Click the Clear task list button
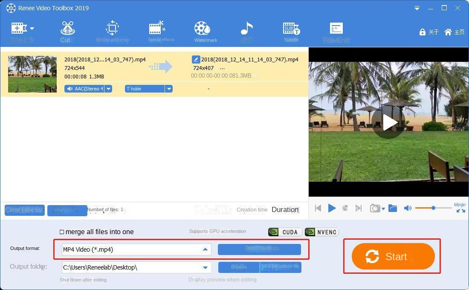469x290 pixels. tap(25, 210)
